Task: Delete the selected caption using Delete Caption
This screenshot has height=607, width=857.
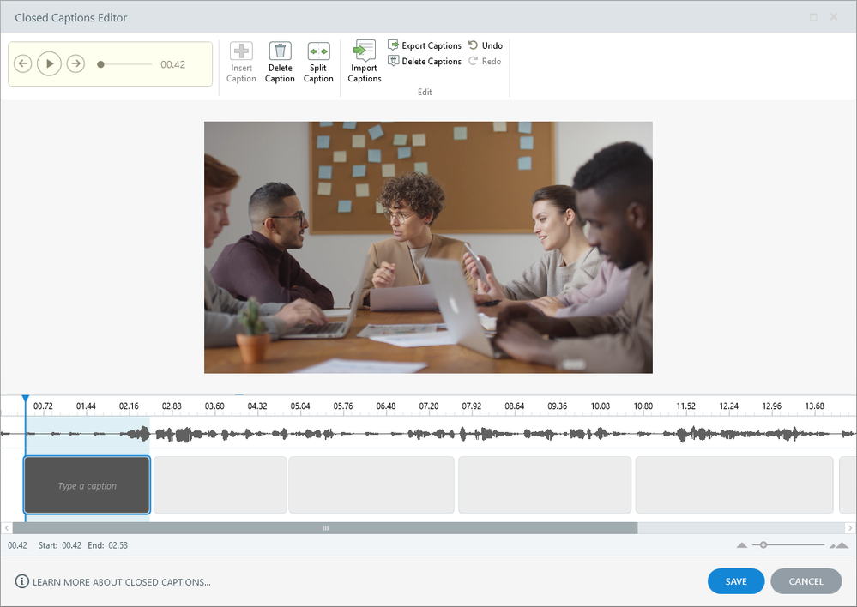Action: (x=280, y=51)
